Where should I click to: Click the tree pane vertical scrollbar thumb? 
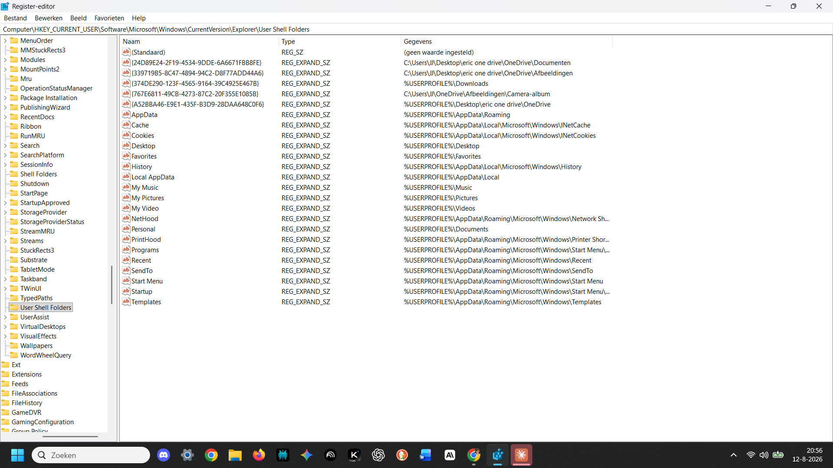(112, 285)
